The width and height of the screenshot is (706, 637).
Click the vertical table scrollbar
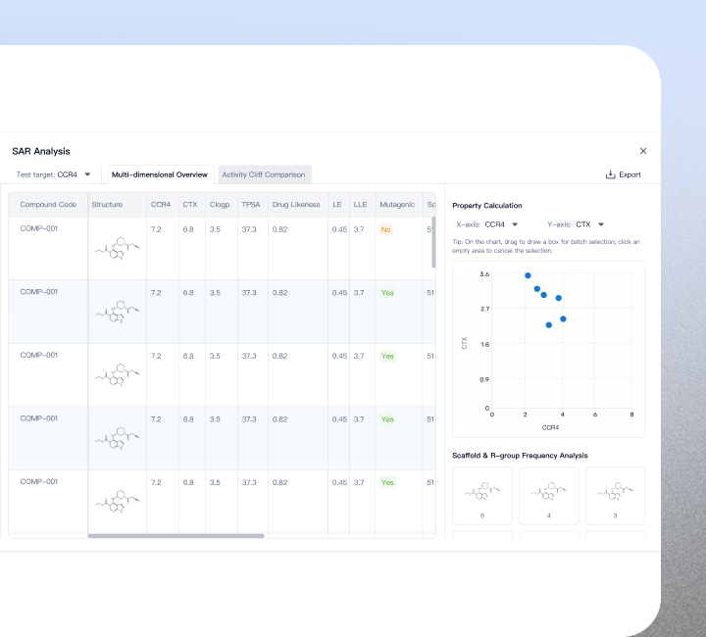coord(433,243)
